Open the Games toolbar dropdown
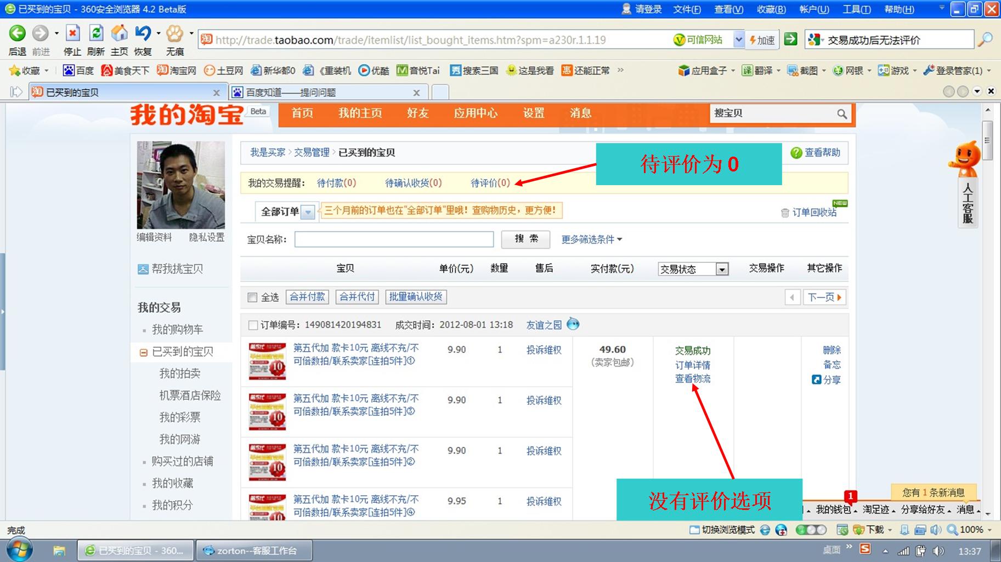Viewport: 1001px width, 562px height. point(914,71)
